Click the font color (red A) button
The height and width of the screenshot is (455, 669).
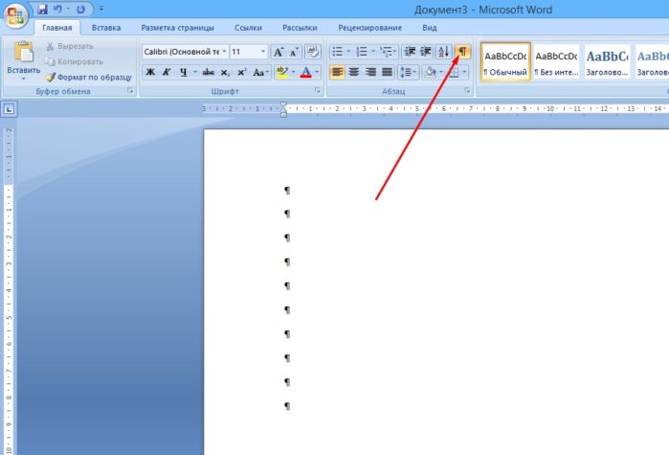[x=305, y=72]
